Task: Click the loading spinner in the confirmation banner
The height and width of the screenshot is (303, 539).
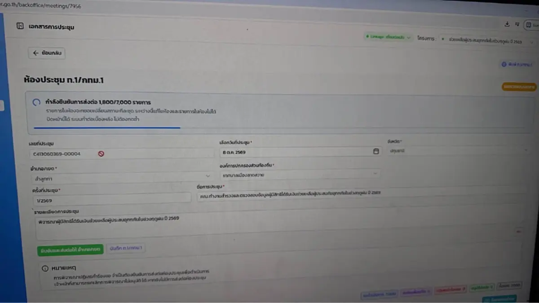Action: (x=37, y=102)
